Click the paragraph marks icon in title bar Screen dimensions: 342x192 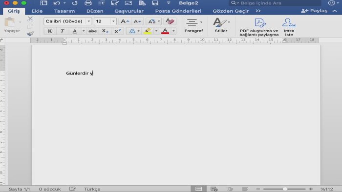click(102, 3)
